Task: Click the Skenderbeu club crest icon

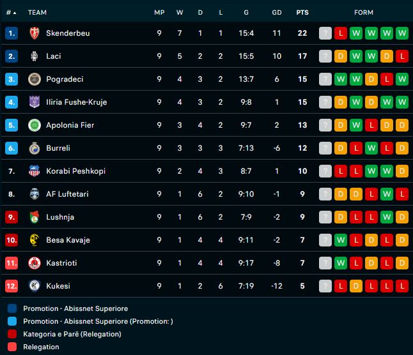Action: 35,33
